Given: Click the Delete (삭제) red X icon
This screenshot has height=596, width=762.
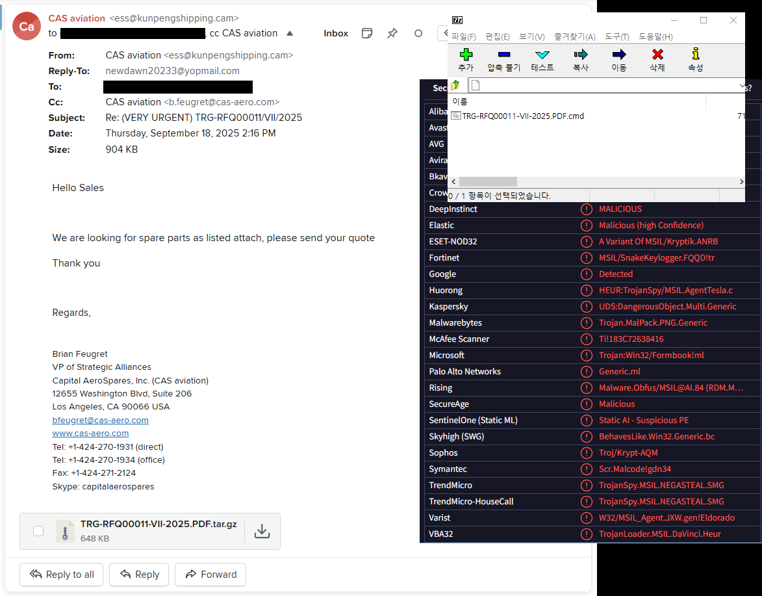Looking at the screenshot, I should [x=657, y=55].
